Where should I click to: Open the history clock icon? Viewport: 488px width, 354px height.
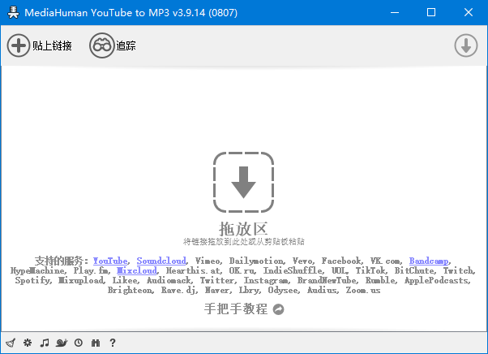pyautogui.click(x=79, y=343)
